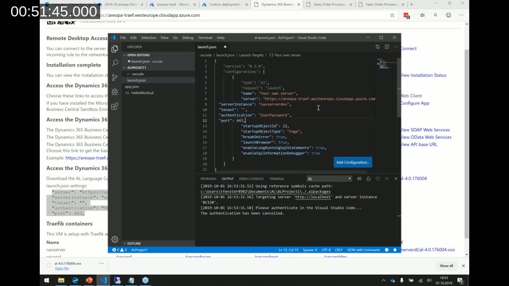Open Windows Start menu

click(47, 280)
